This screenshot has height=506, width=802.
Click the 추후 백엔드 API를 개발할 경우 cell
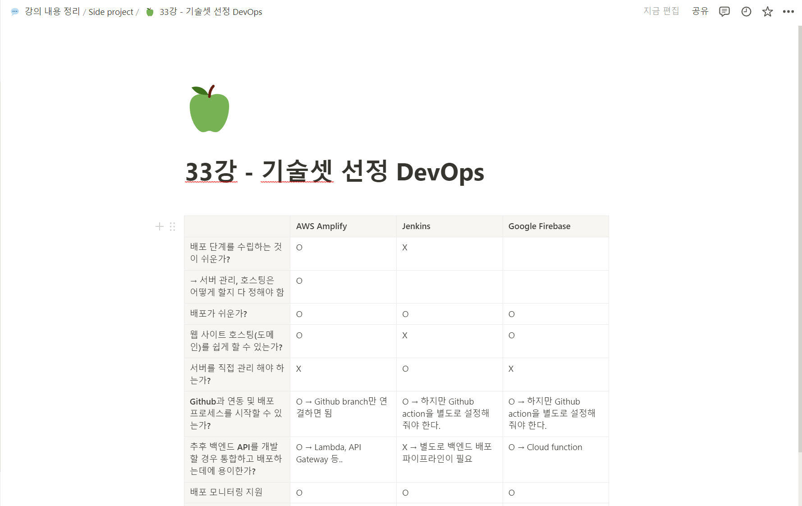pos(237,460)
